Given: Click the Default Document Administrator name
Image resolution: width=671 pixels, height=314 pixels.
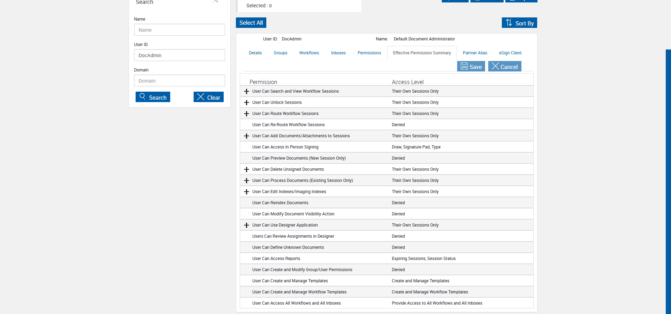Looking at the screenshot, I should (424, 39).
